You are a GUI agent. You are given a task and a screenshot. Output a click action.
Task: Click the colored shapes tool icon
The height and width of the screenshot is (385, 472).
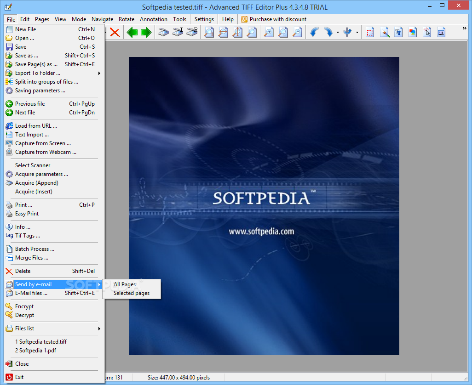(413, 32)
